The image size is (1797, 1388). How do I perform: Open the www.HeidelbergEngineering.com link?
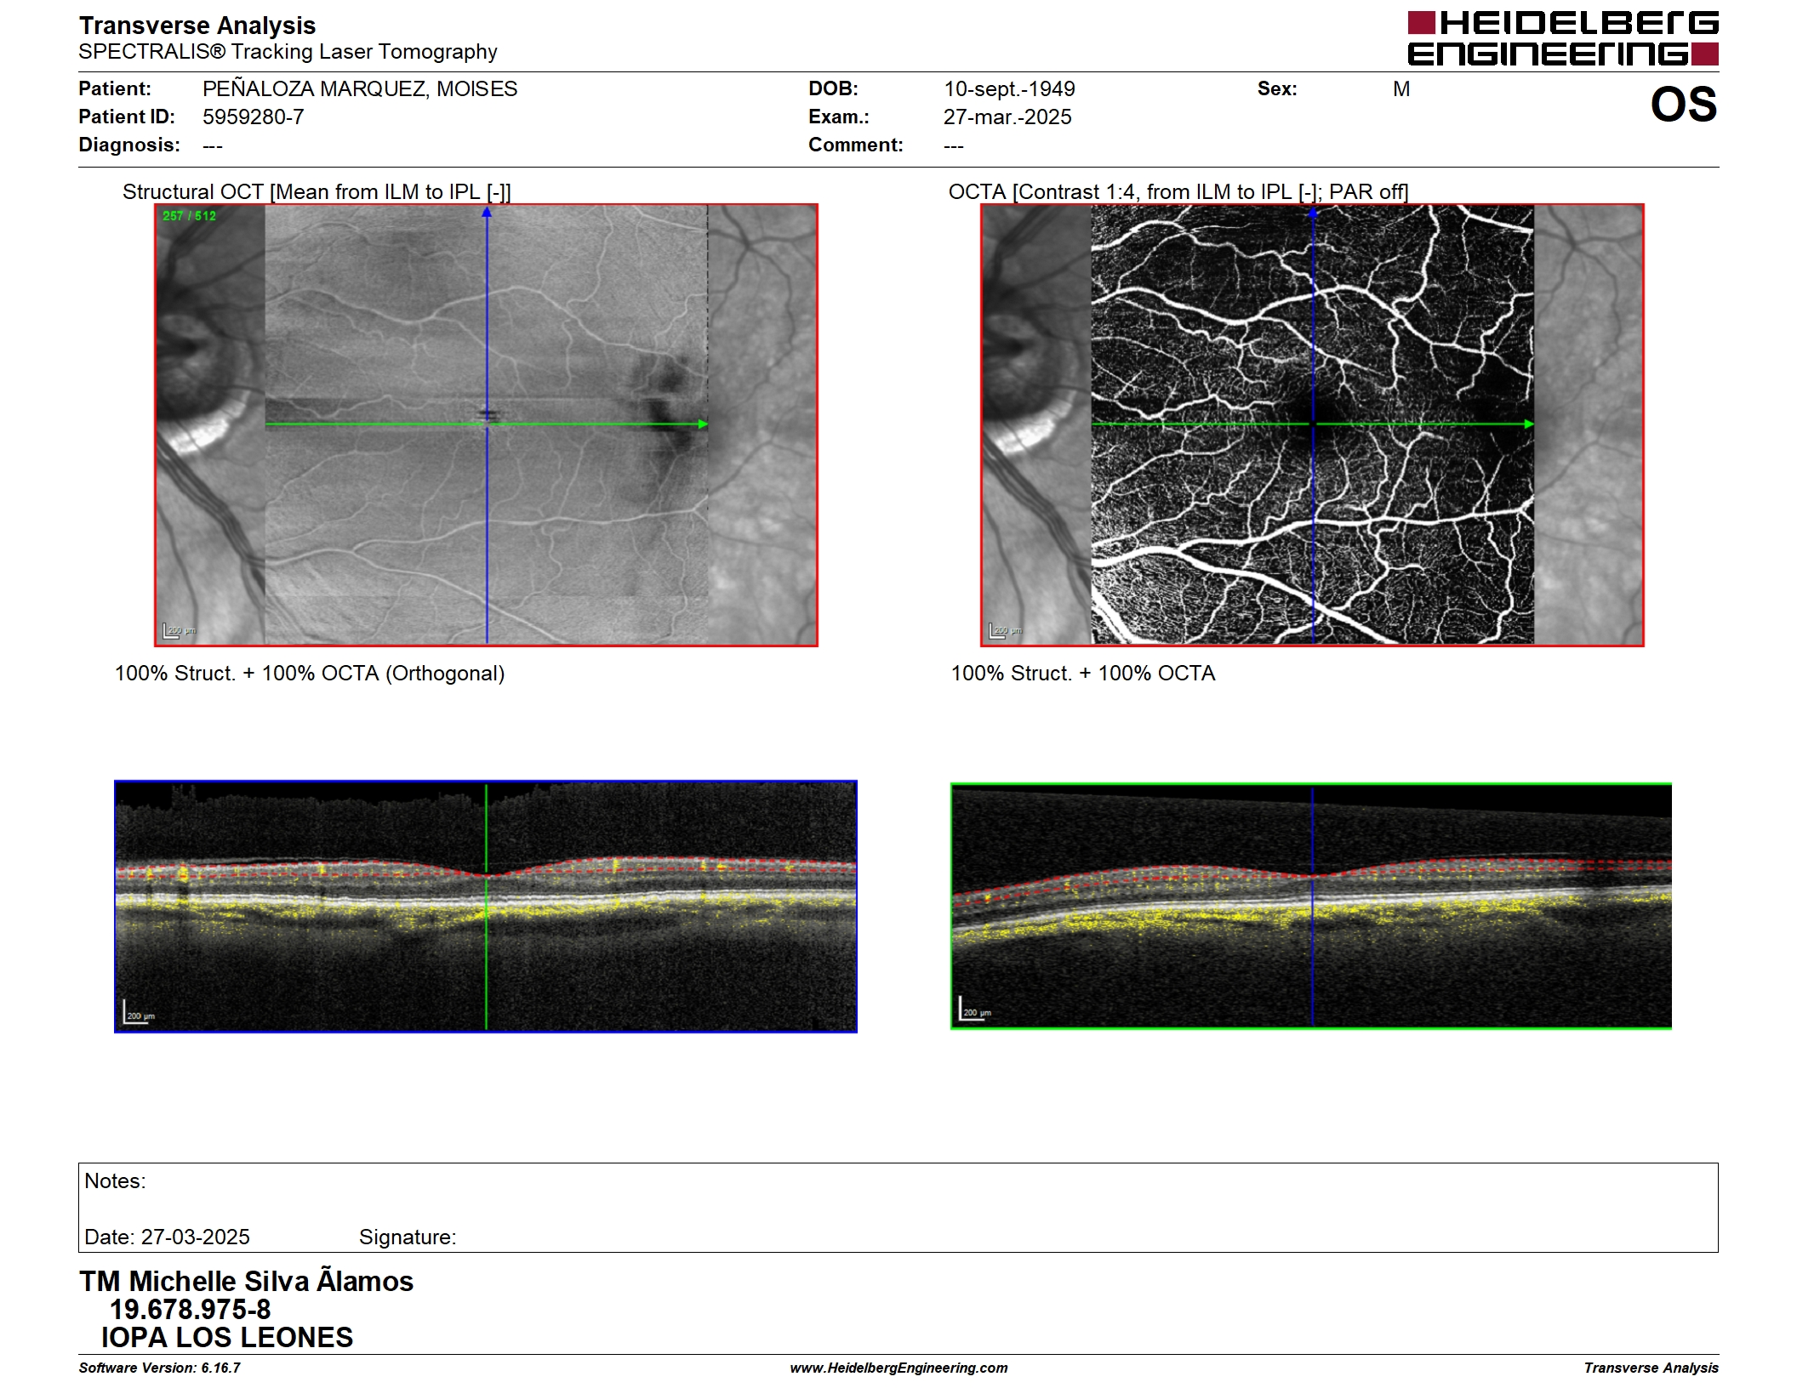[x=898, y=1368]
